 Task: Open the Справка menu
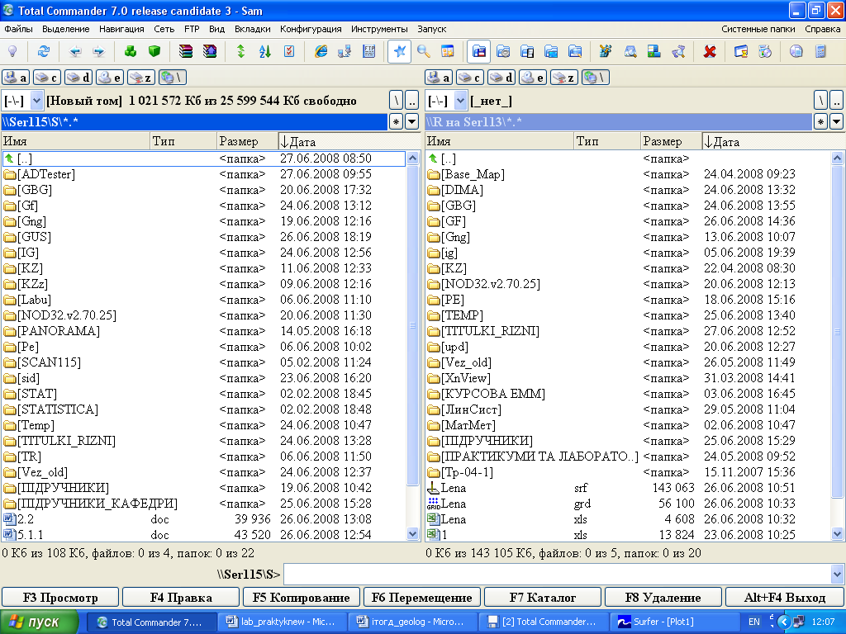point(822,29)
